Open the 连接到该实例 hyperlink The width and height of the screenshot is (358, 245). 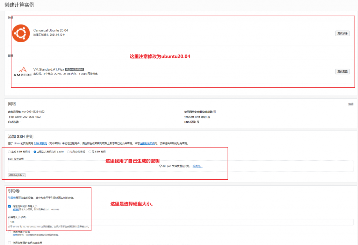[x=147, y=143]
